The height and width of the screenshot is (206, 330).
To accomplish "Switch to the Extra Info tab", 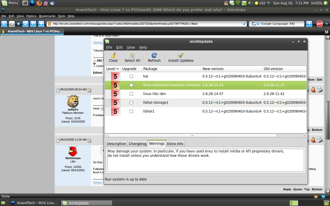I will (x=175, y=144).
